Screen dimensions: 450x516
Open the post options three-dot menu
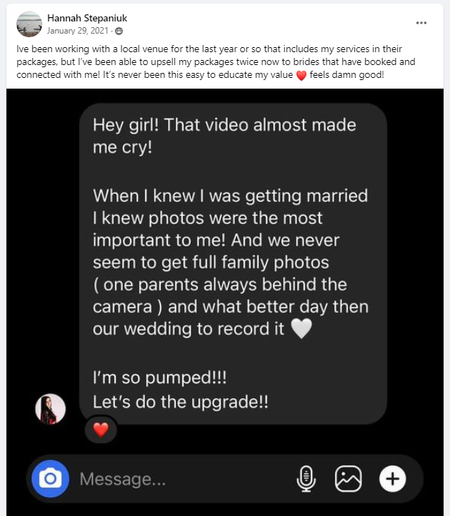(421, 23)
